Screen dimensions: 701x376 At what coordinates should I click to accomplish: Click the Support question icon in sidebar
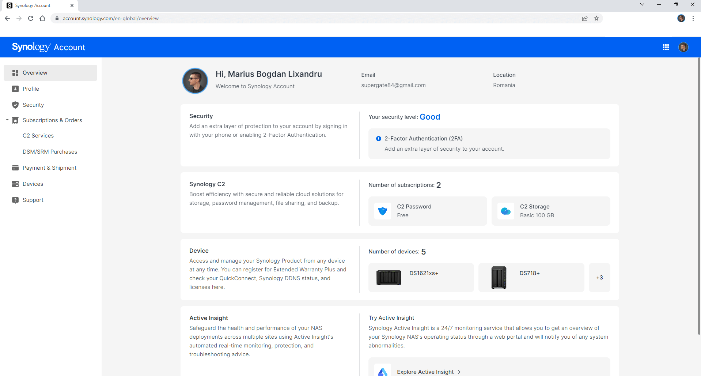pos(15,200)
